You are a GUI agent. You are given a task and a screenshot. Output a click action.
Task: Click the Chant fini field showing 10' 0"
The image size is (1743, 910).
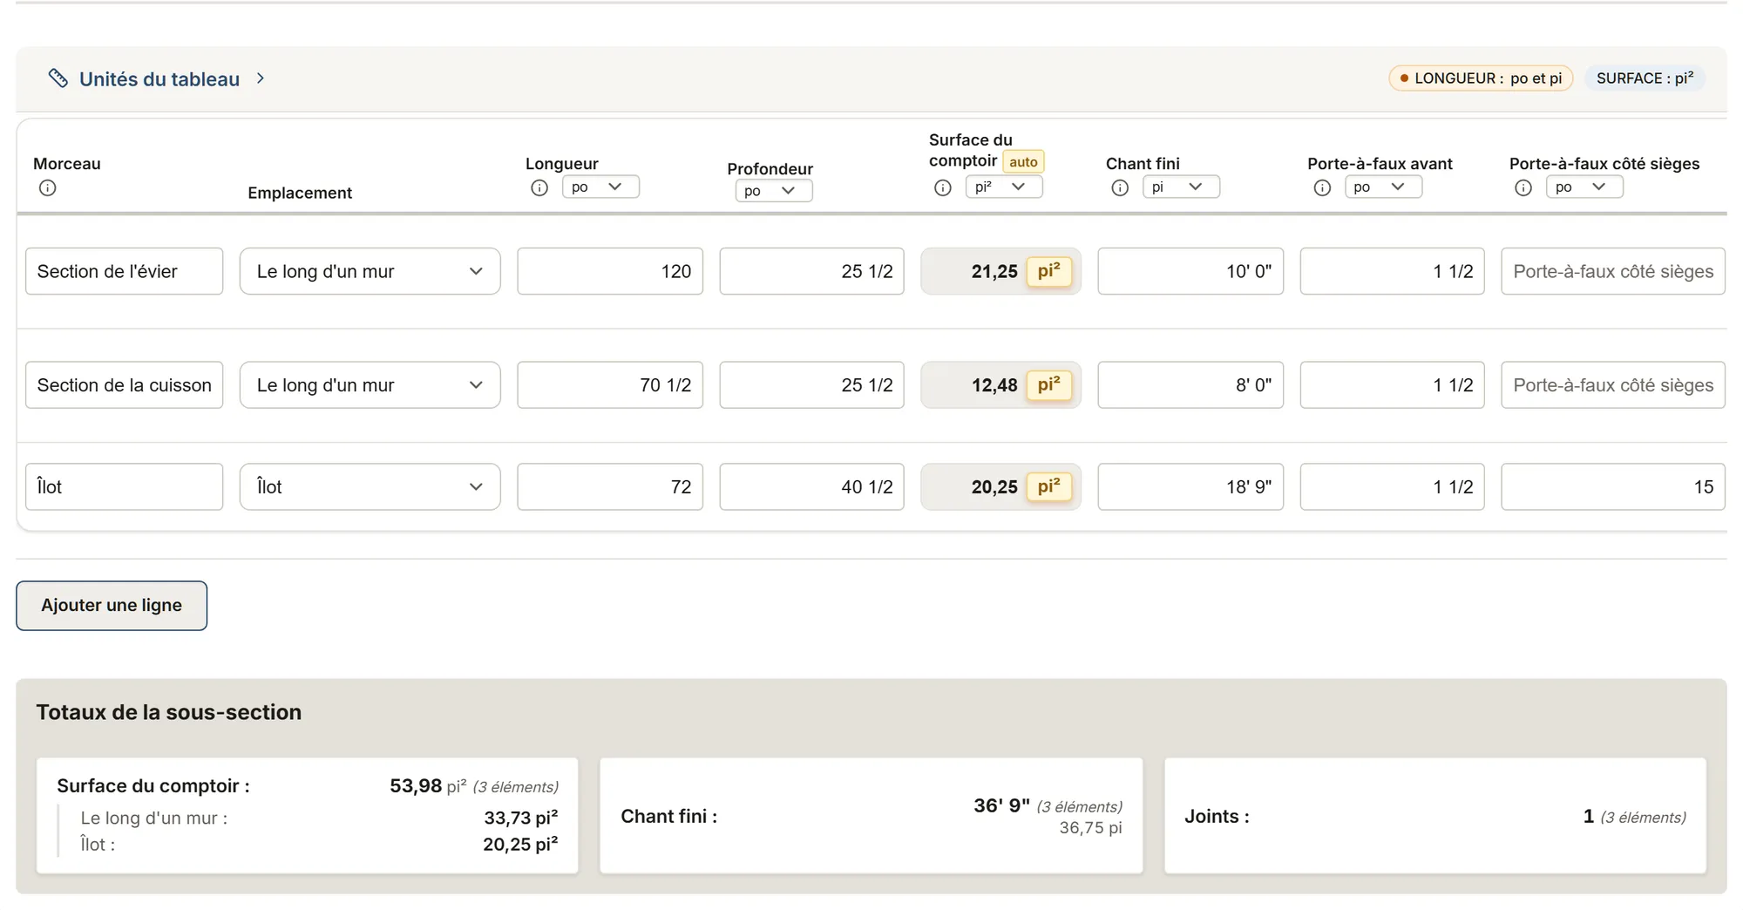pos(1190,271)
